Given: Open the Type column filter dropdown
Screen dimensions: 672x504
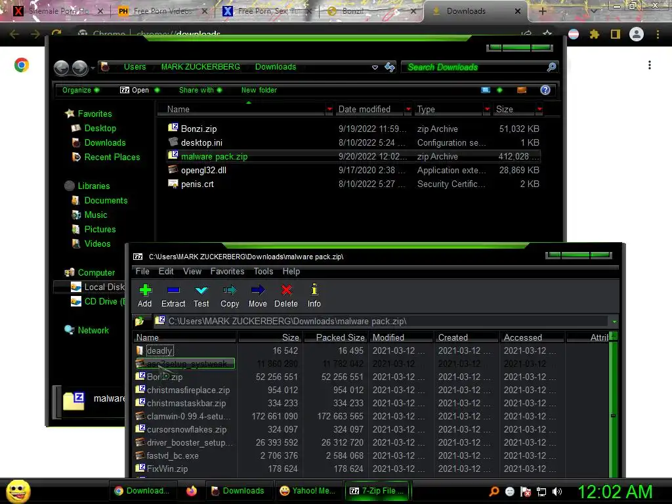Looking at the screenshot, I should coord(487,110).
